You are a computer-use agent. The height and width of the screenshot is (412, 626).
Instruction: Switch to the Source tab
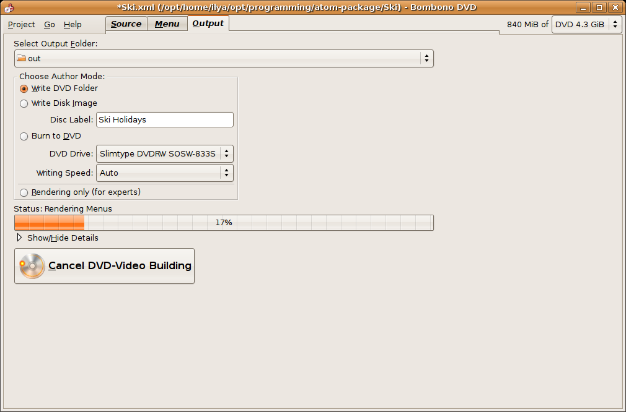pyautogui.click(x=126, y=24)
